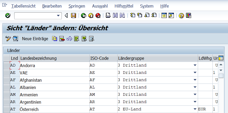Go to the next page icon
The image size is (228, 113).
coord(147,15)
